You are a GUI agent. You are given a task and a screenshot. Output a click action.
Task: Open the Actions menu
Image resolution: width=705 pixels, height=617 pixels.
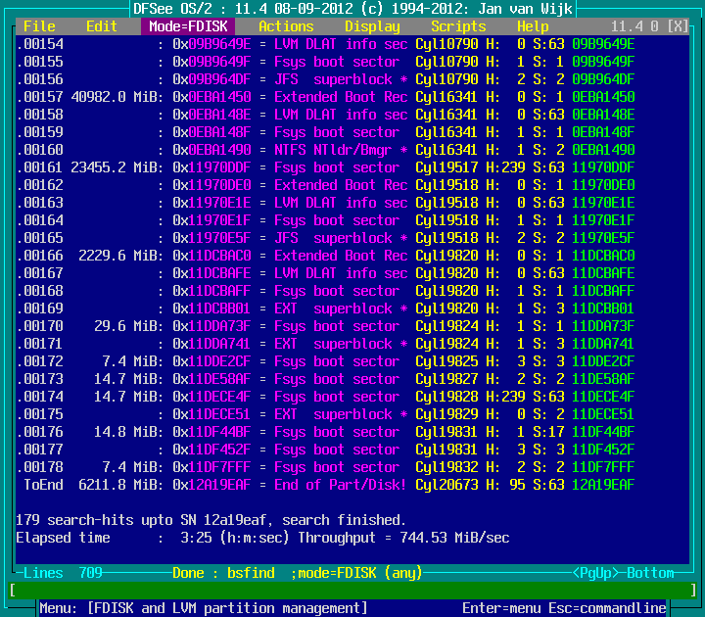(x=286, y=26)
